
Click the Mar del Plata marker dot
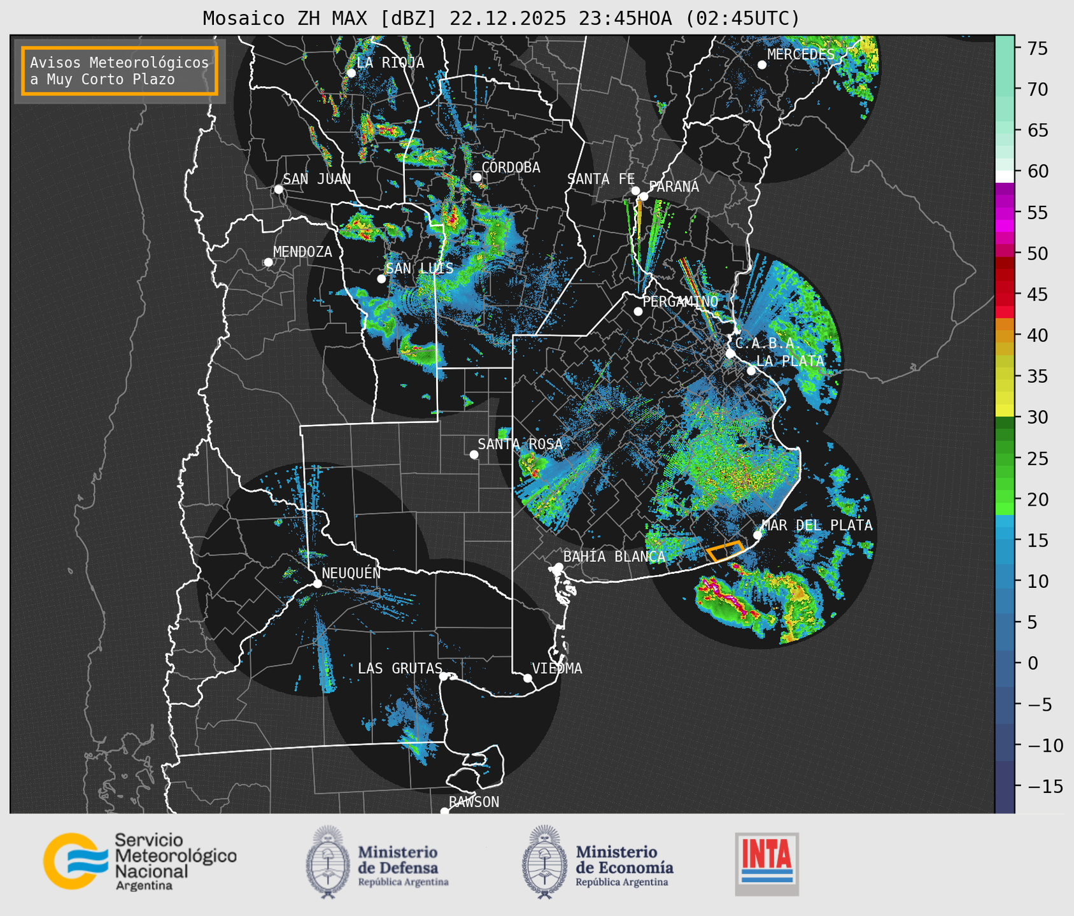pyautogui.click(x=758, y=535)
